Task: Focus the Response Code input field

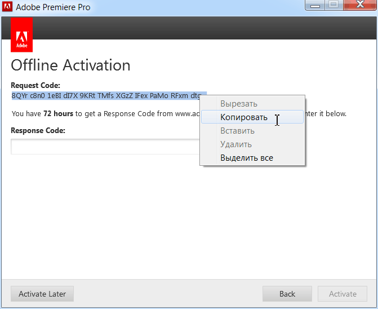Action: pyautogui.click(x=105, y=147)
